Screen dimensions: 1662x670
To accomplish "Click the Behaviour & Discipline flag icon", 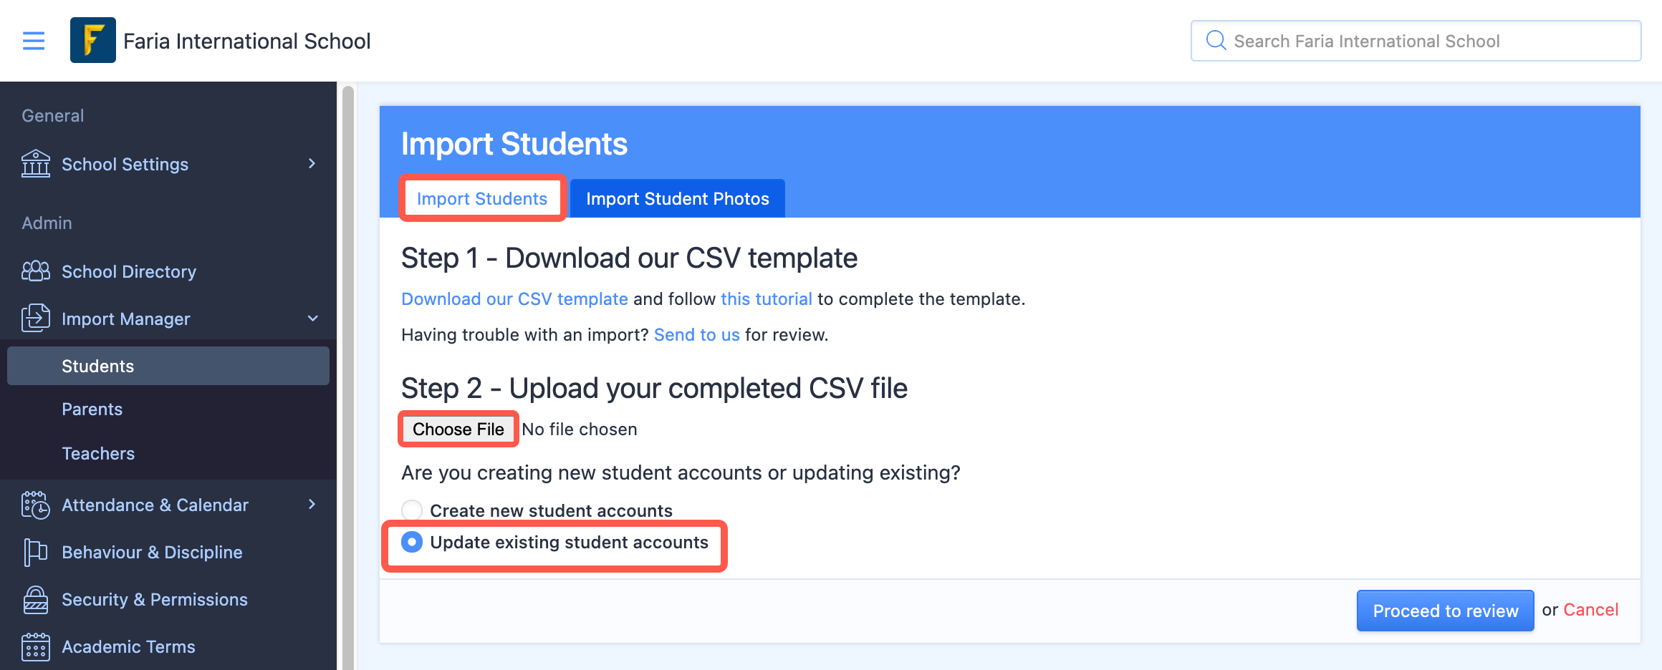I will point(36,552).
